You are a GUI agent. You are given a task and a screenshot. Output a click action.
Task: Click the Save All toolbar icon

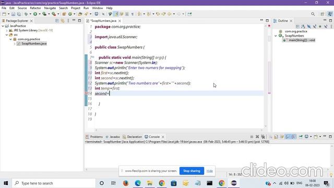pyautogui.click(x=19, y=14)
